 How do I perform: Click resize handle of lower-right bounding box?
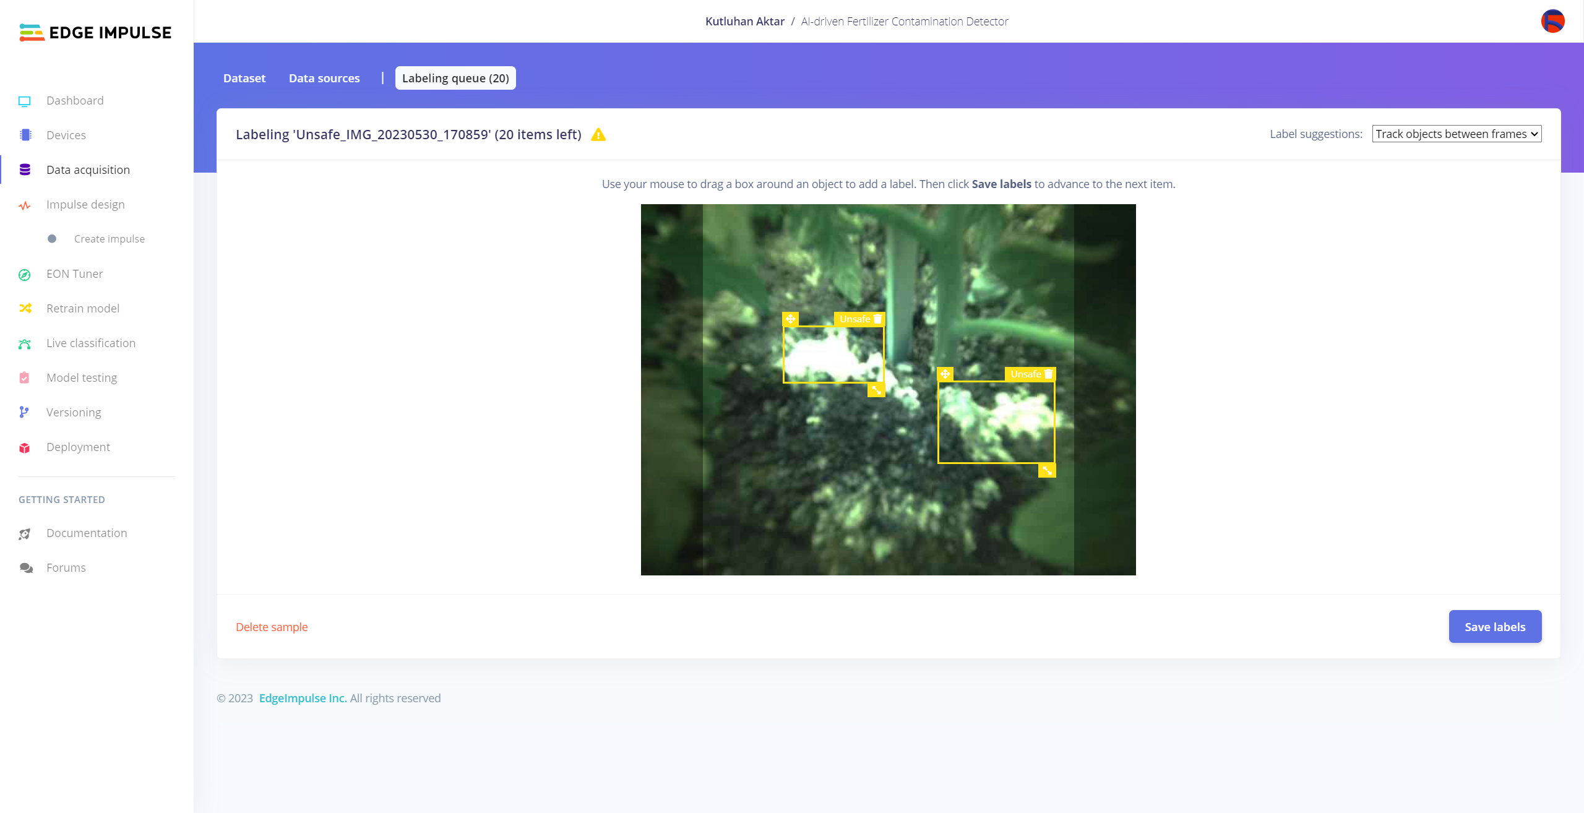point(1047,471)
